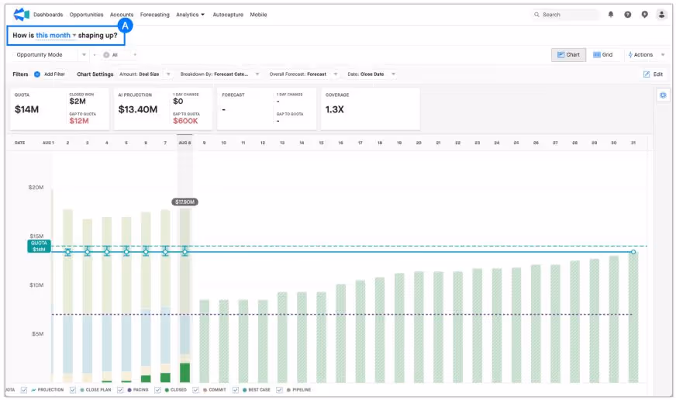Toggle the Closed legend checkbox
Screen dimensions: 676x400
[x=157, y=390]
